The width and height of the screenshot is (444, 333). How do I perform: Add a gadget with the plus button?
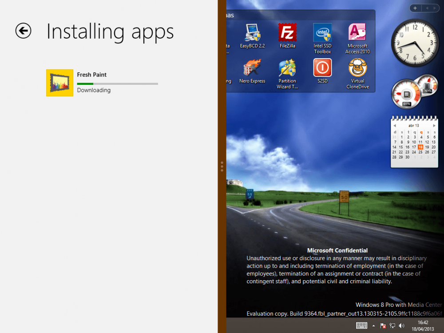tap(415, 8)
